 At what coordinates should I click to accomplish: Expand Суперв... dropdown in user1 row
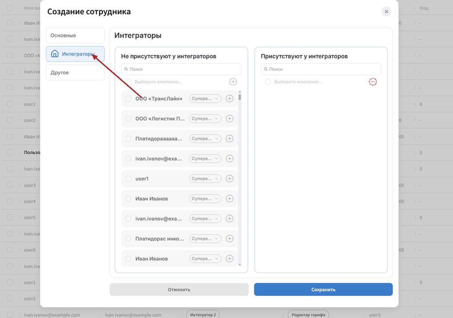coord(205,179)
